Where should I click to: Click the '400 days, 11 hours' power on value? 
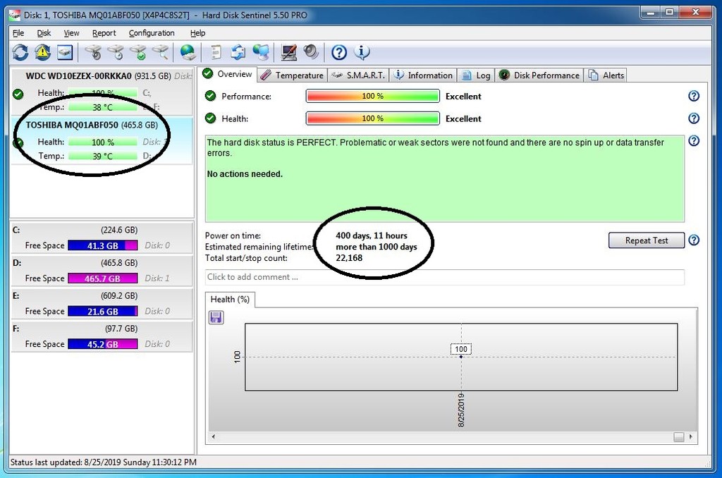tap(372, 235)
